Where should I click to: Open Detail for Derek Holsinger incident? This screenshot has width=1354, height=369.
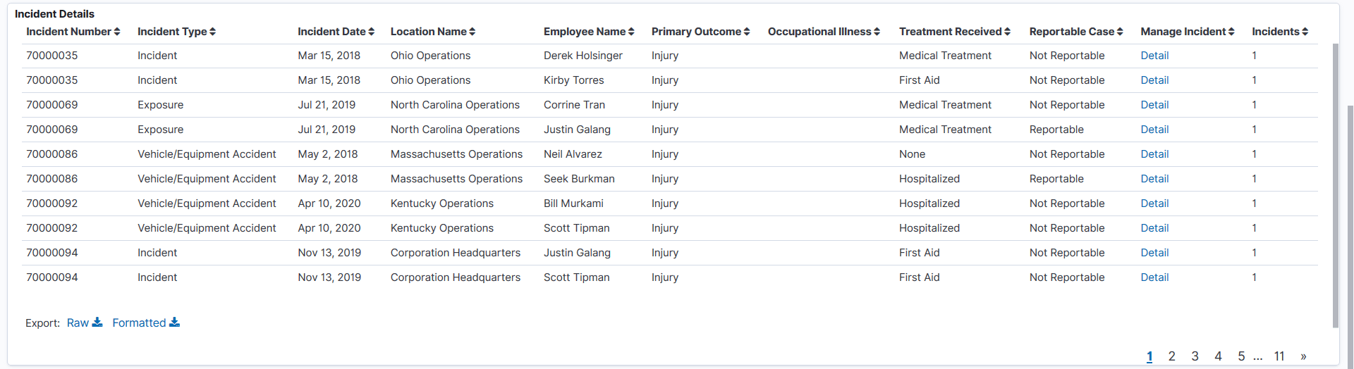1154,56
